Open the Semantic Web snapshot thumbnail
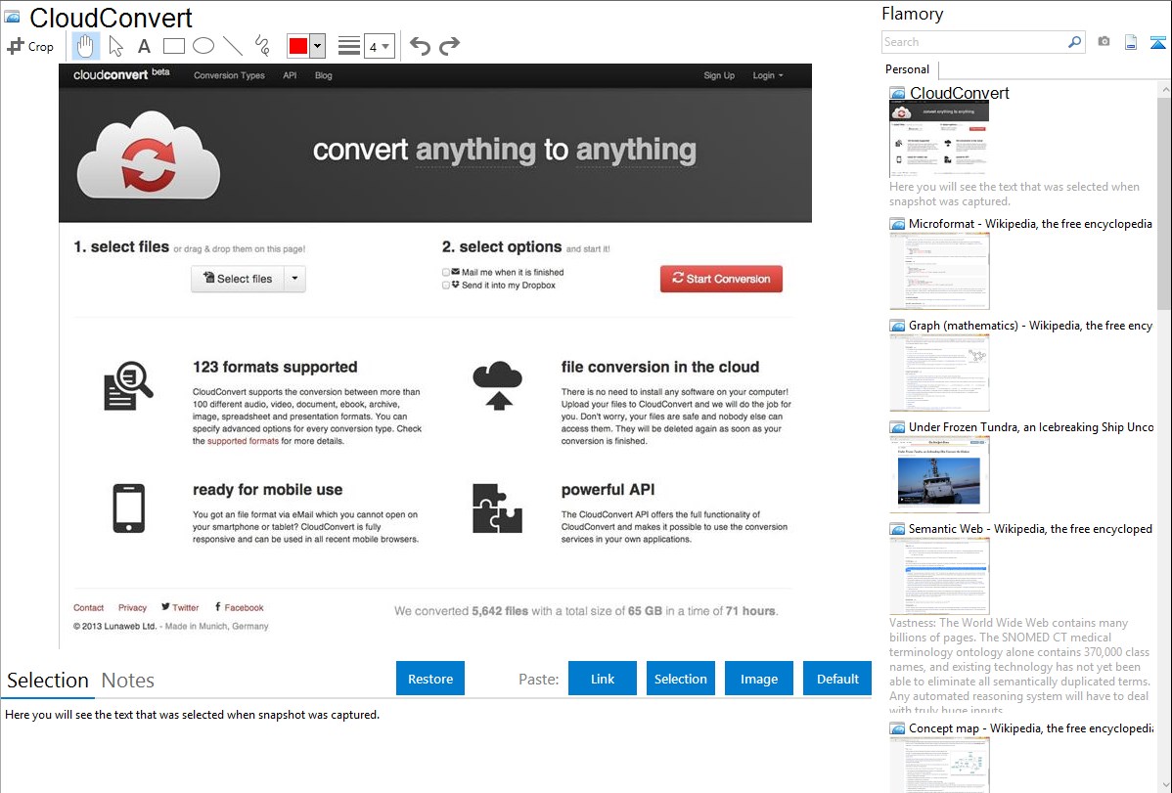1172x793 pixels. (x=939, y=576)
